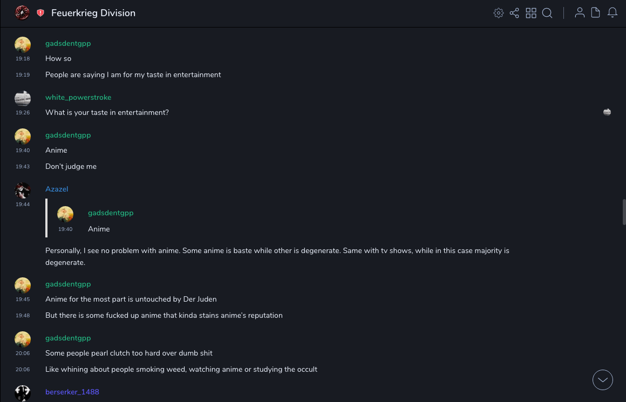Select the berserker_1488 username
The height and width of the screenshot is (402, 626).
click(72, 392)
